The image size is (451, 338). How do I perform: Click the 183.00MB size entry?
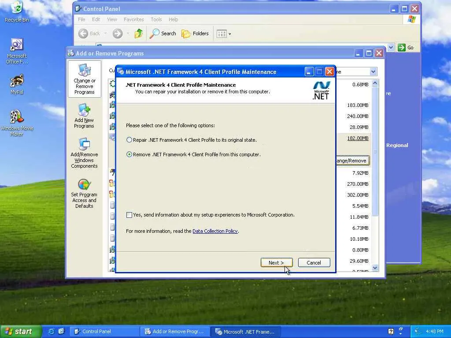click(358, 105)
